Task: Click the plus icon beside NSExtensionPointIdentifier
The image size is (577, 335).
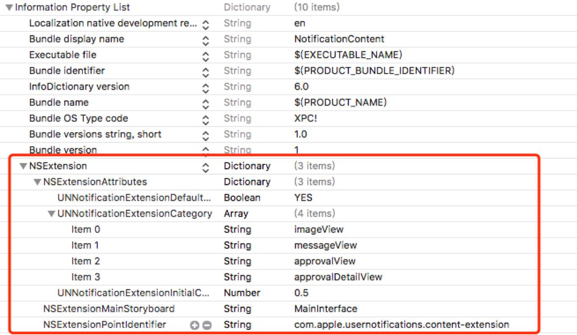Action: point(194,325)
